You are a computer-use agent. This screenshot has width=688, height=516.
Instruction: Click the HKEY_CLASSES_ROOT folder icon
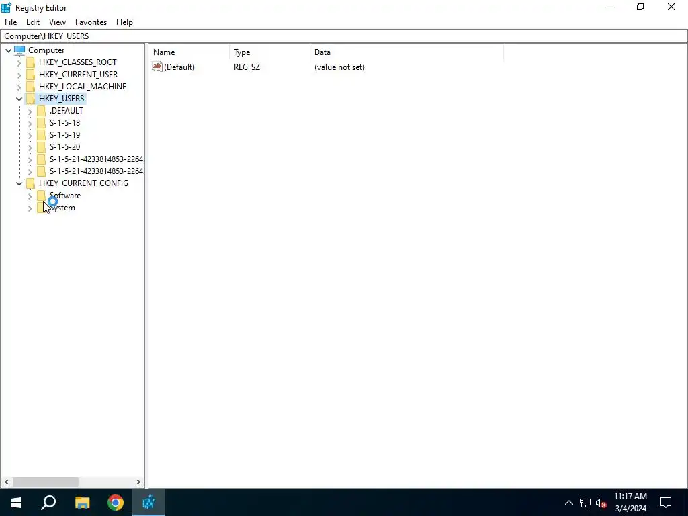click(30, 62)
